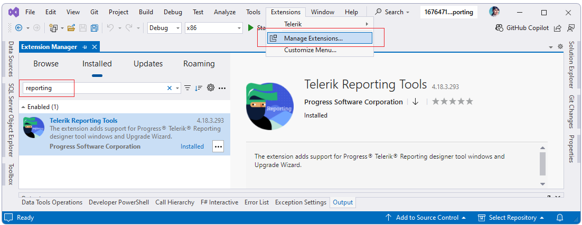Click the Navigate Backward arrow icon
The height and width of the screenshot is (225, 582).
tap(18, 28)
